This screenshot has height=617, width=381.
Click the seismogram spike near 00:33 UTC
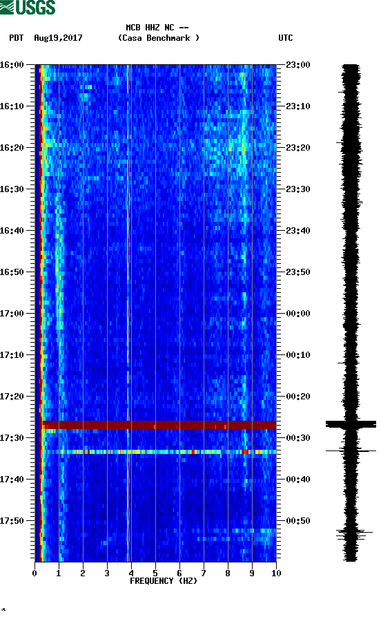(x=351, y=450)
